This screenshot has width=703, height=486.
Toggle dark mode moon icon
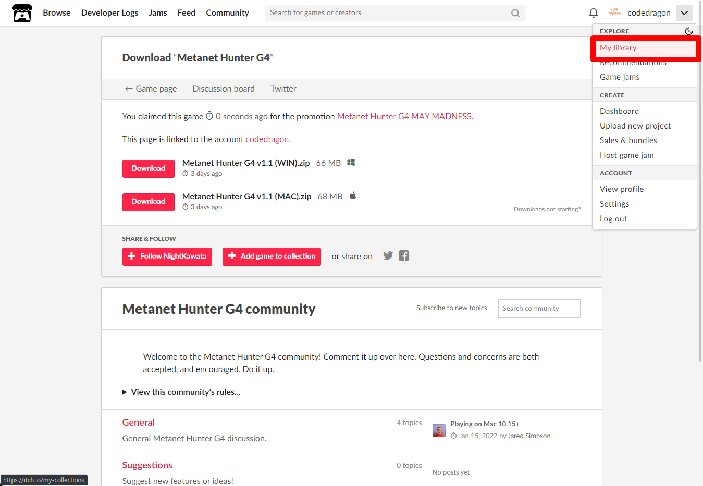(688, 31)
